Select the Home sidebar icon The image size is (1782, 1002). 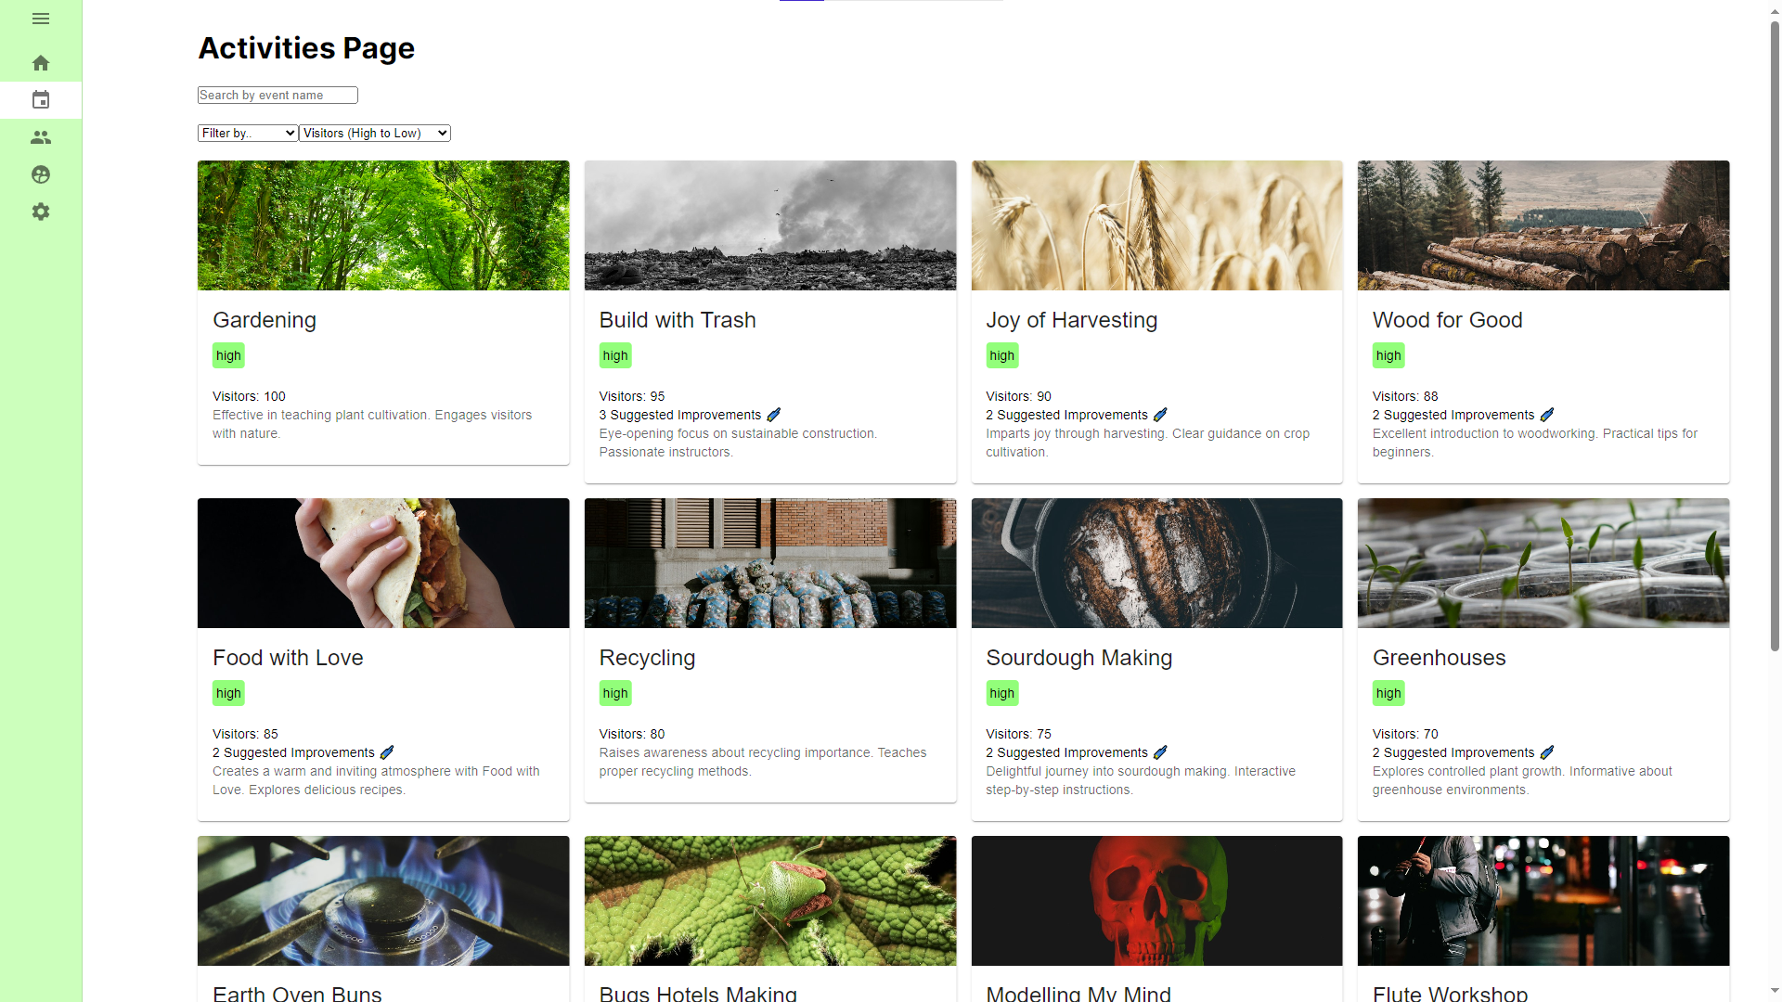[x=41, y=62]
